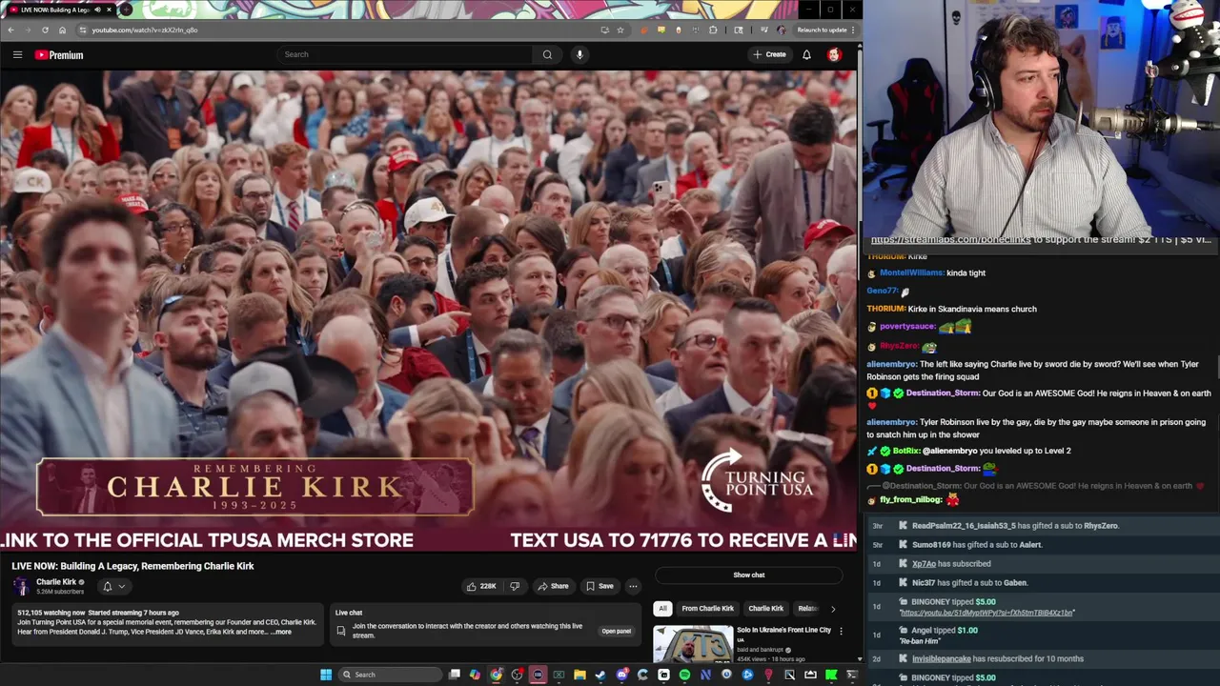Viewport: 1220px width, 686px height.
Task: Click the Create button on YouTube
Action: pos(769,54)
